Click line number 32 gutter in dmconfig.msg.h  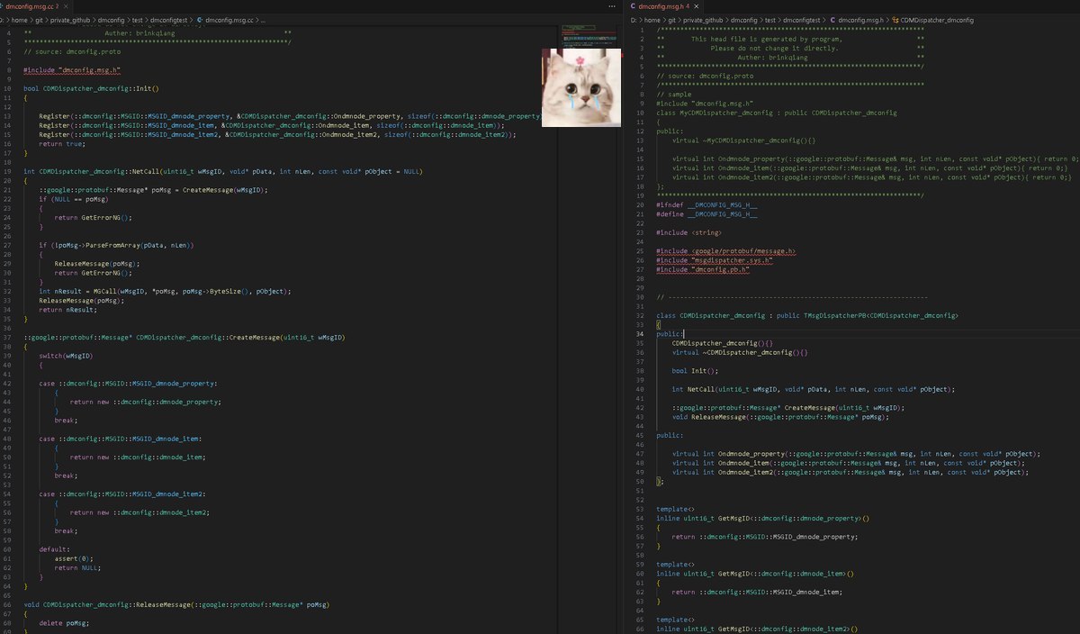point(638,315)
